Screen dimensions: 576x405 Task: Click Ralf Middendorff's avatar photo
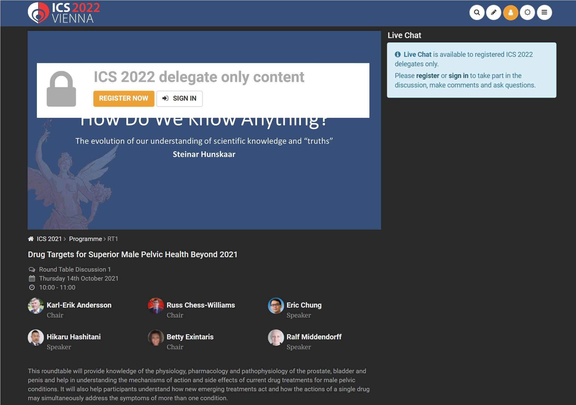point(276,338)
